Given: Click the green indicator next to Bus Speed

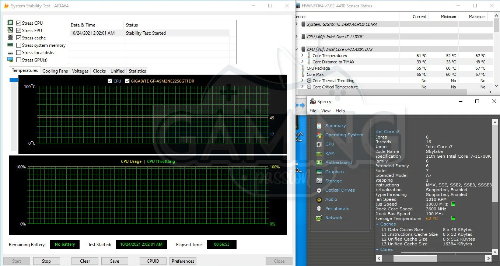Looking at the screenshot, I should pos(453,204).
